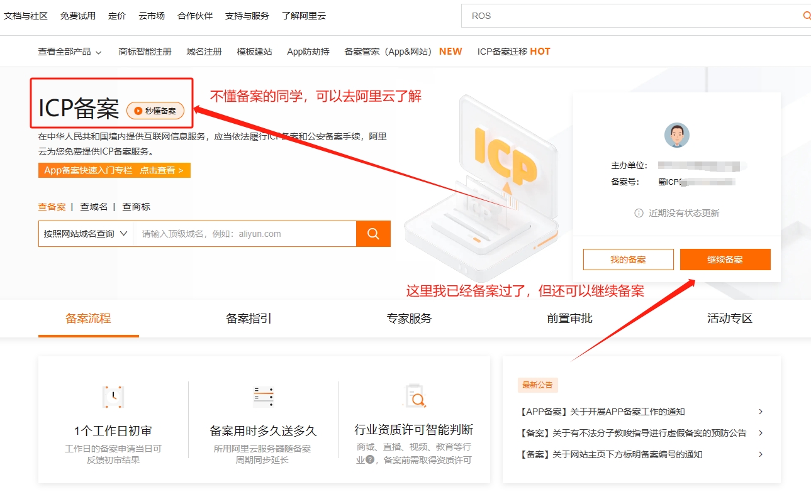Click the question mark help icon
This screenshot has width=811, height=492.
pyautogui.click(x=370, y=459)
